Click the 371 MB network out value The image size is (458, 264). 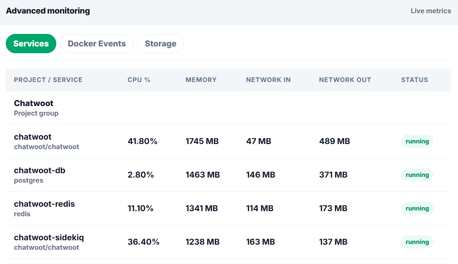coord(333,175)
